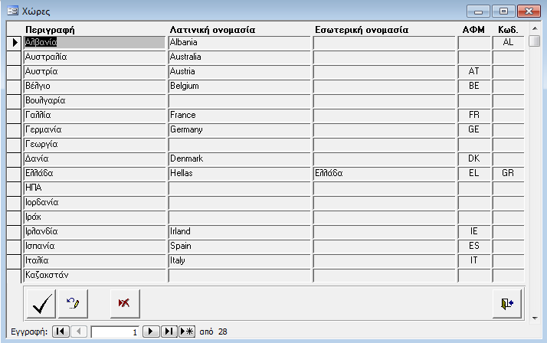This screenshot has width=547, height=343.
Task: Click the Εσωτερική ονομασία field containing Ελλάδα
Action: [384, 174]
